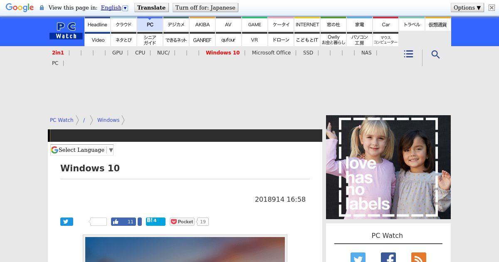
Task: Open the シニアガイド tab
Action: pos(150,40)
